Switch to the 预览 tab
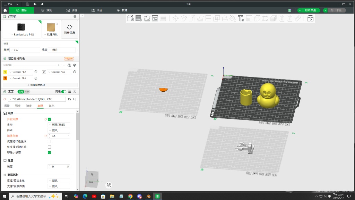This screenshot has height=200, width=355. click(47, 10)
